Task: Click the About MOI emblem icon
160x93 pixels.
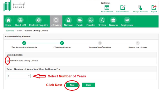Action: [x=20, y=20]
